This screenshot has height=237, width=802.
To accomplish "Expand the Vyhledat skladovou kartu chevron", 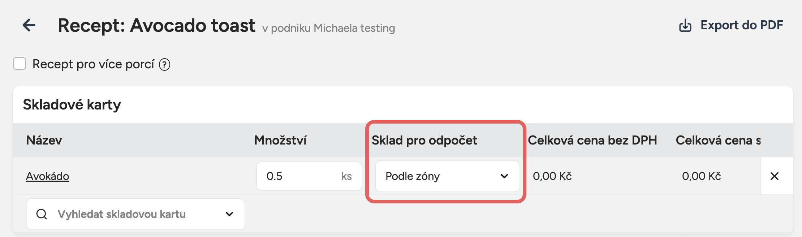I will pos(229,214).
